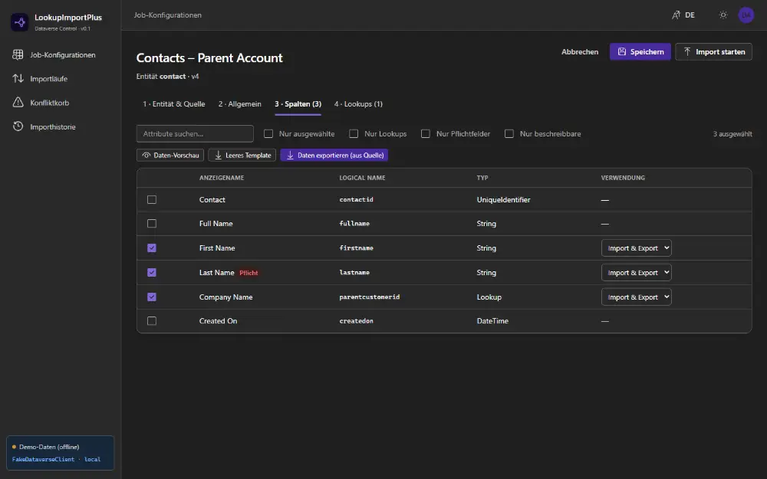Click the fullname logical name cell
767x479 pixels.
pos(354,223)
